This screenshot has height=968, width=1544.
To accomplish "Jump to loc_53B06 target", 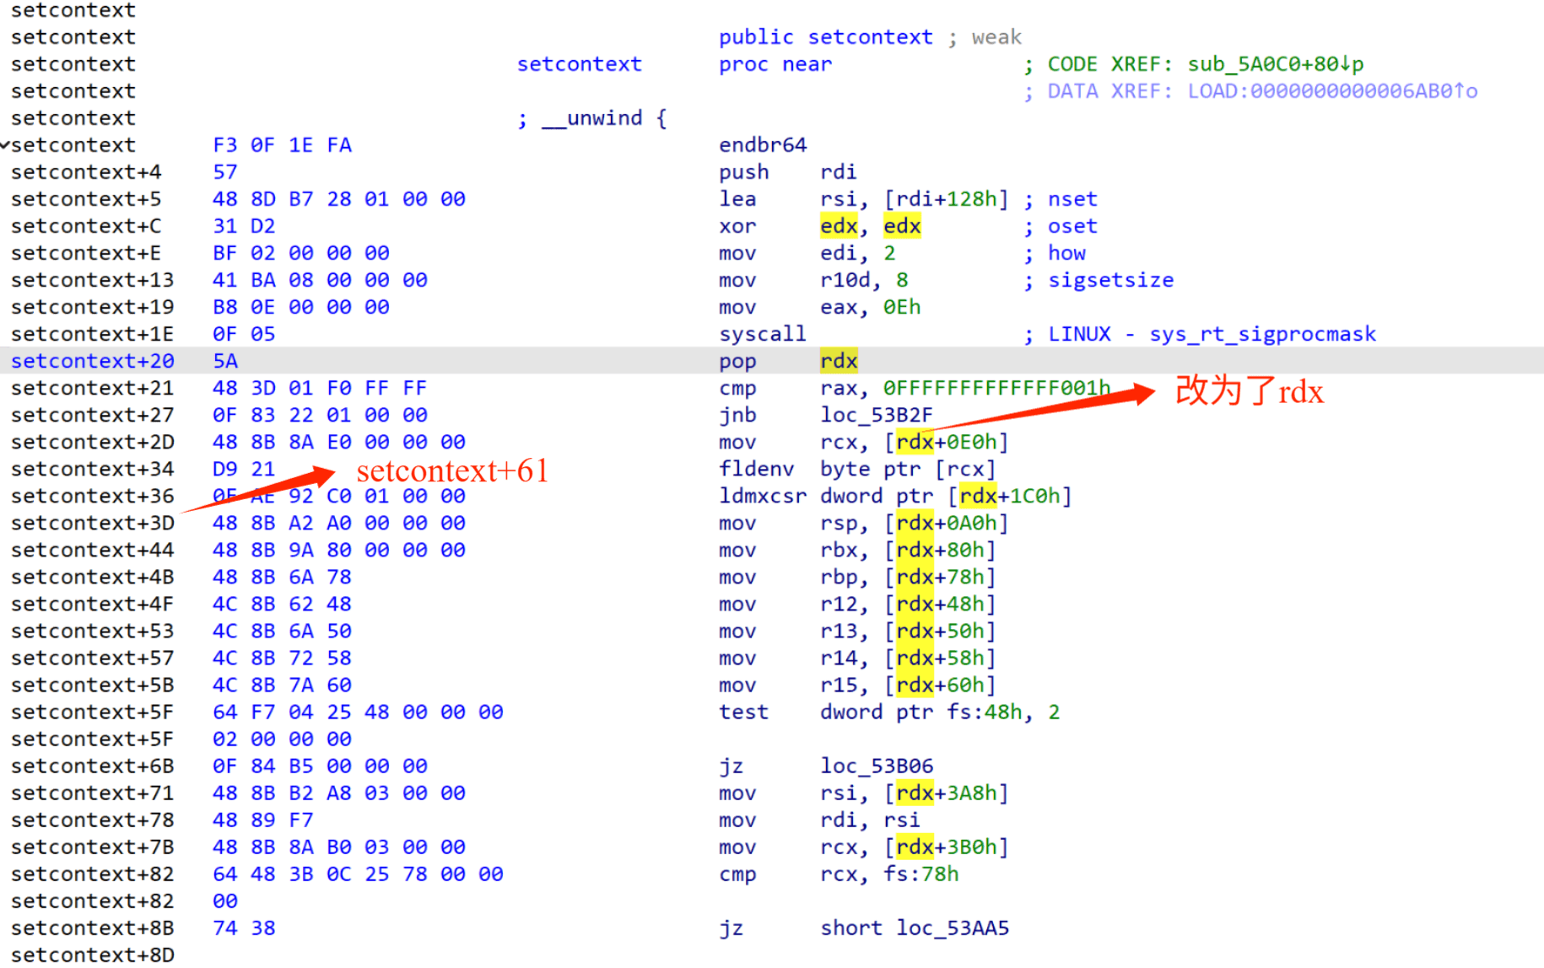I will (877, 766).
